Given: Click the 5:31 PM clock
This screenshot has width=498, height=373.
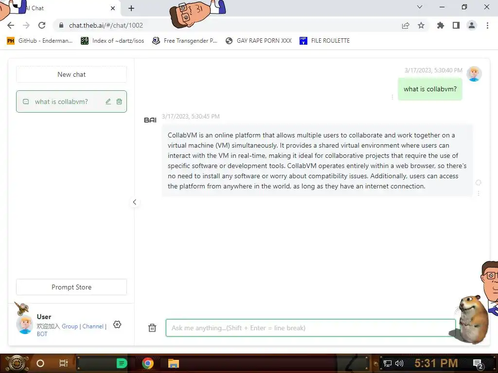Looking at the screenshot, I should (x=436, y=363).
